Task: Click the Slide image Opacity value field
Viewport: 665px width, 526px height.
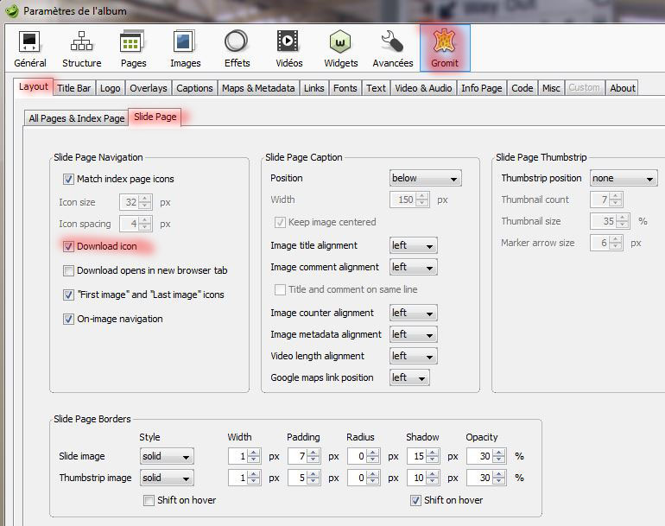Action: coord(478,456)
